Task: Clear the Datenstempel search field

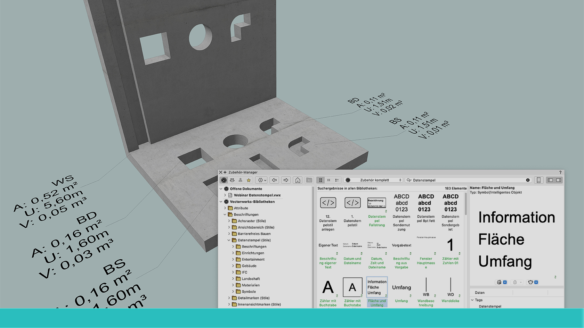Action: coord(528,180)
